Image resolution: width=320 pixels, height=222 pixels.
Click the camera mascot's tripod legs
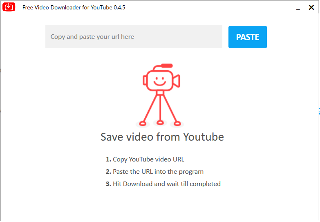[x=160, y=107]
